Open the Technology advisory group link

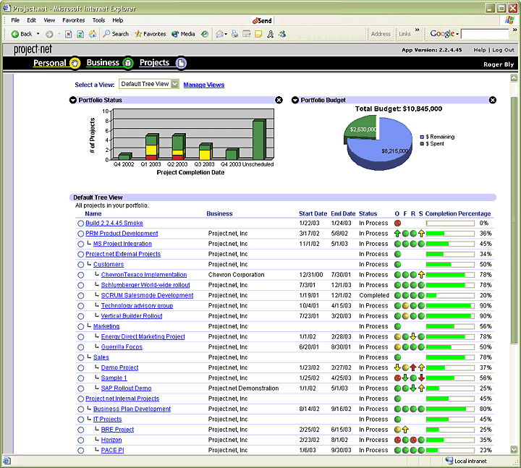137,305
